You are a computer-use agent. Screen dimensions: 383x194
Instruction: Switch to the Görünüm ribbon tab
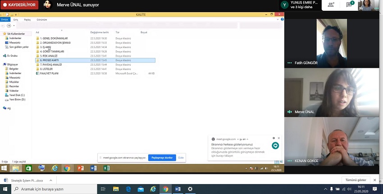41,20
